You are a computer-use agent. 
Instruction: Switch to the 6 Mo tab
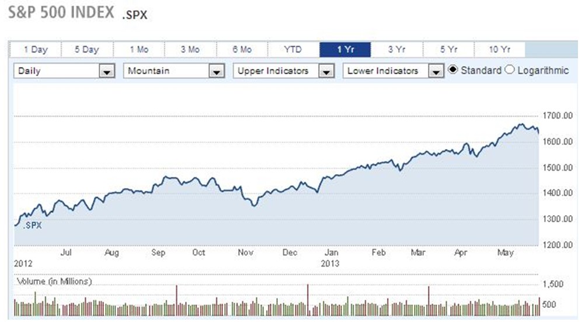coord(242,50)
